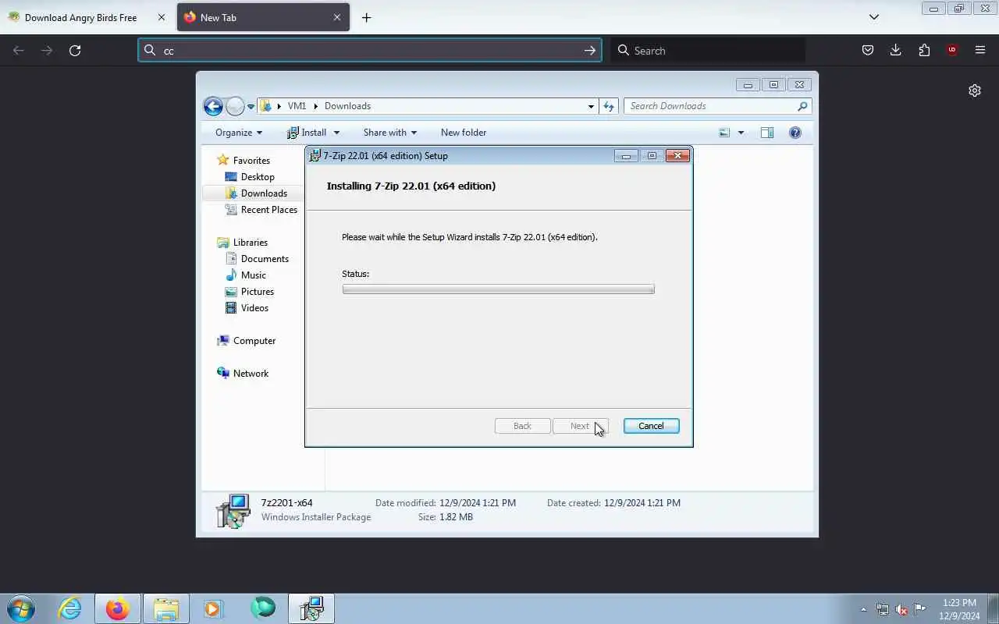Click the Explorer search magnifier icon

[x=802, y=106]
